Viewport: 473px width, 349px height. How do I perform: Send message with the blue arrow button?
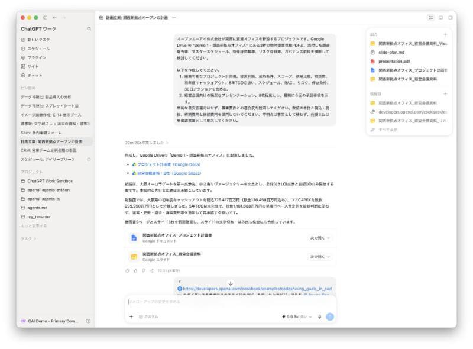(x=330, y=316)
